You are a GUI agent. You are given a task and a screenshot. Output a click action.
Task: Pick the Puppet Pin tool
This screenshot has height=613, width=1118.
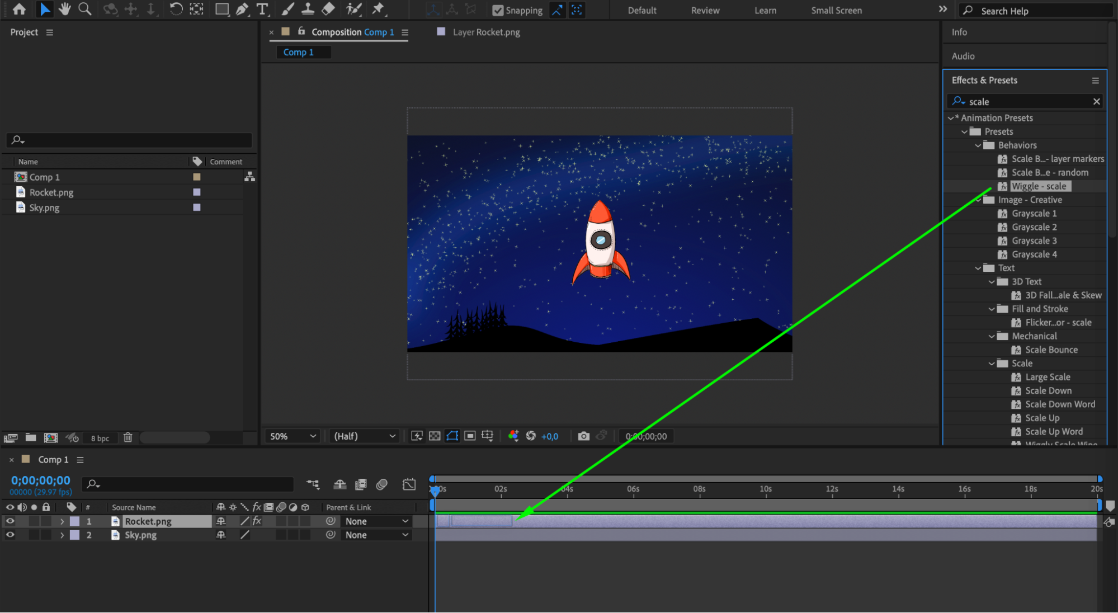(x=378, y=9)
